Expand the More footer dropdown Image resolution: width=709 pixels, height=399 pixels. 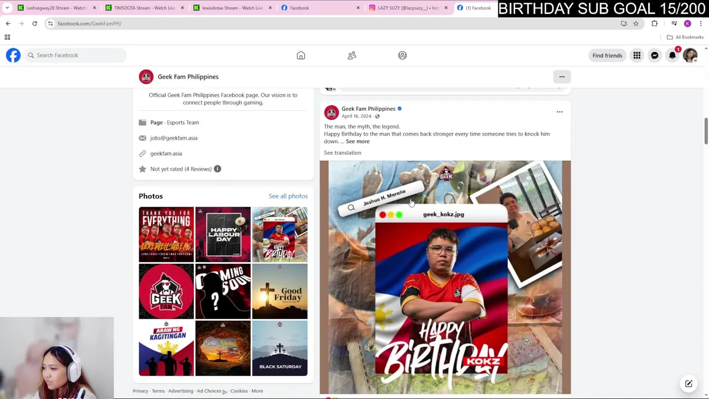click(257, 391)
